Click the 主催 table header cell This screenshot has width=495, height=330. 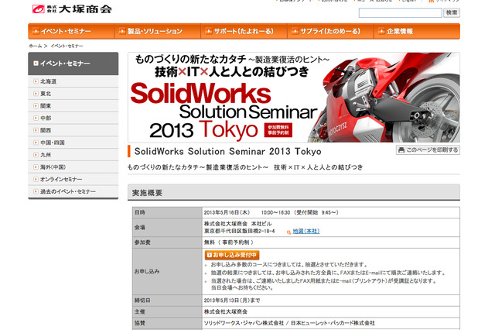coord(167,311)
